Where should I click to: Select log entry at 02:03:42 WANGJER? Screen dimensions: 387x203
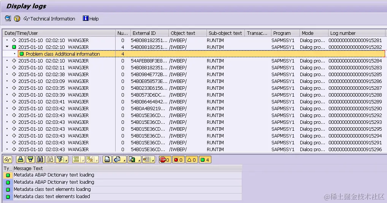194,108
